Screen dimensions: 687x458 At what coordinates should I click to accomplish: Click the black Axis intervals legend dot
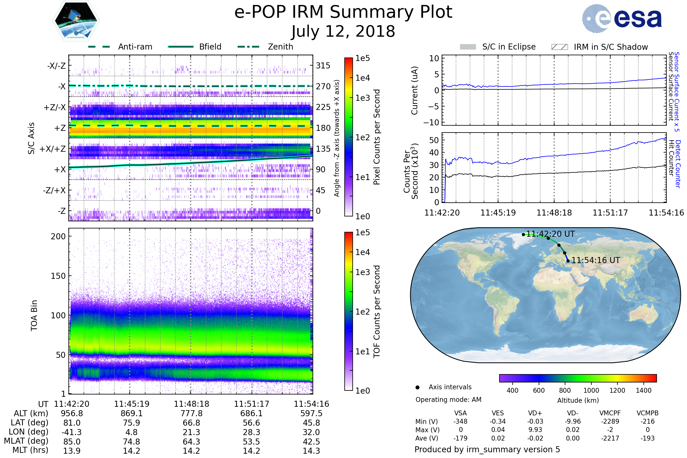pyautogui.click(x=417, y=387)
